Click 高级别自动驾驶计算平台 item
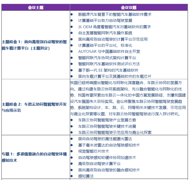 pyautogui.click(x=99, y=164)
